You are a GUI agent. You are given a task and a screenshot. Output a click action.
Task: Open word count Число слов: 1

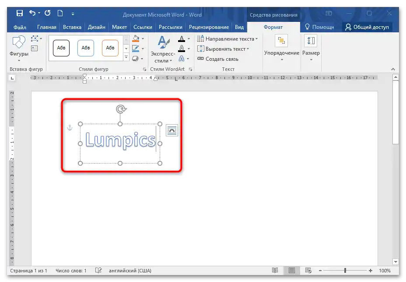(x=71, y=271)
